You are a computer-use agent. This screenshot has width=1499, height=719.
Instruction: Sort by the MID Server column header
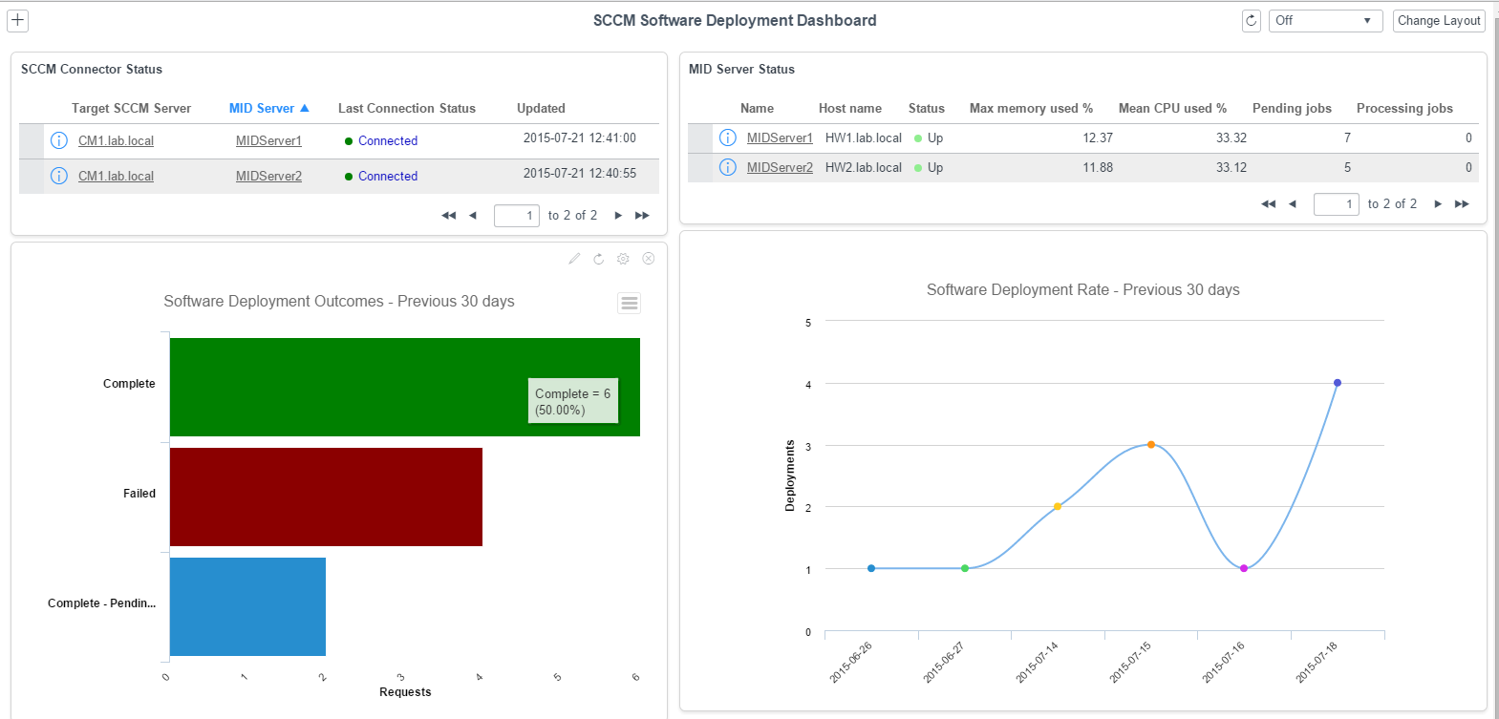pos(262,108)
